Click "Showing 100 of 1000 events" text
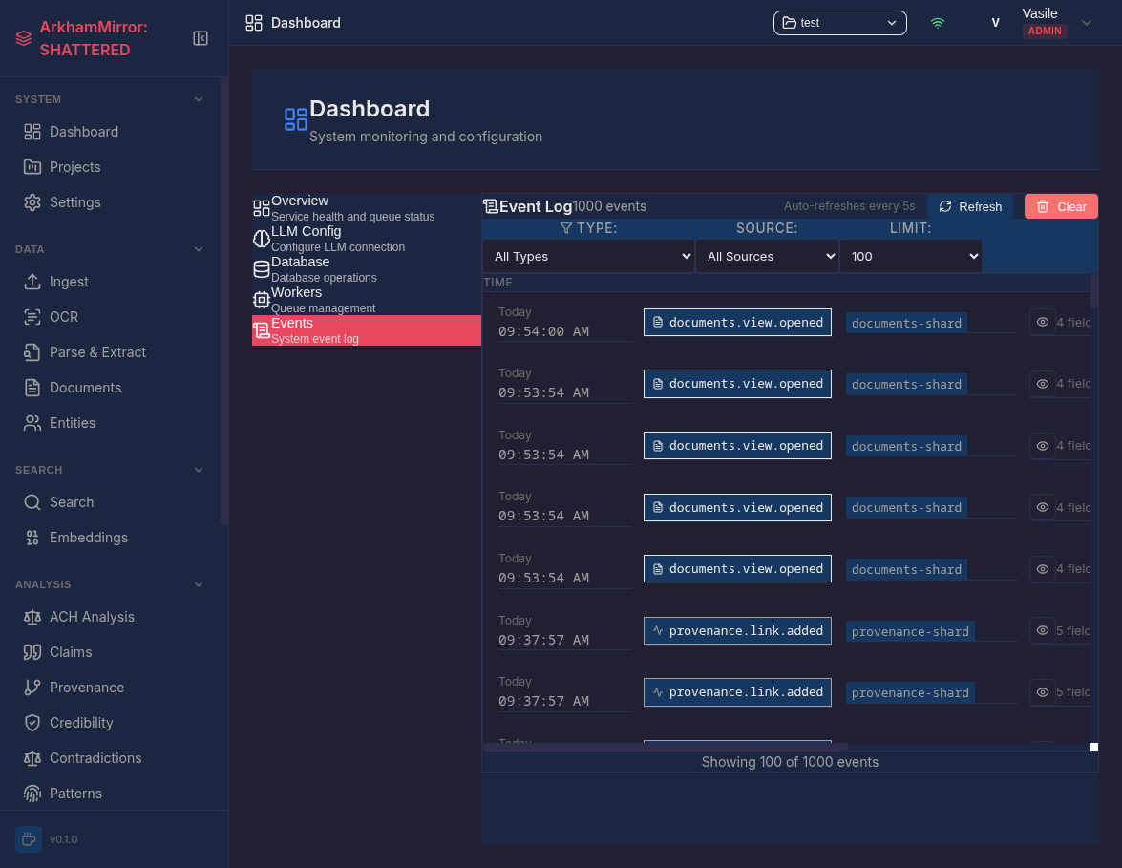 [x=790, y=762]
